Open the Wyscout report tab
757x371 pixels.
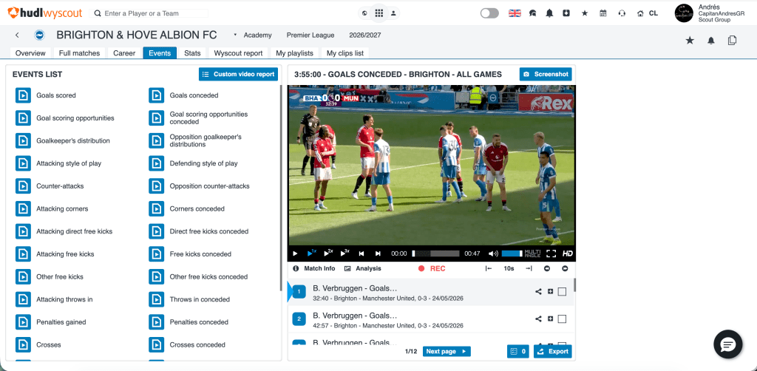239,53
